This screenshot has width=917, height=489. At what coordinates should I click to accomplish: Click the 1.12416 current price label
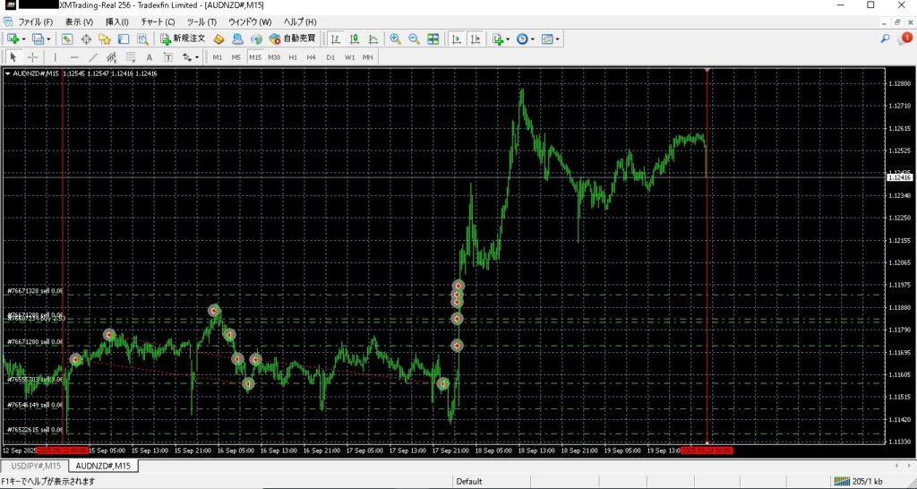(x=897, y=178)
